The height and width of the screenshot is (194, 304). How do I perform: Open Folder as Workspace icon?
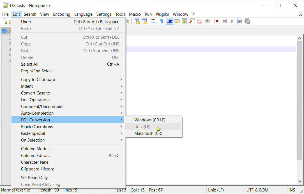click(199, 21)
